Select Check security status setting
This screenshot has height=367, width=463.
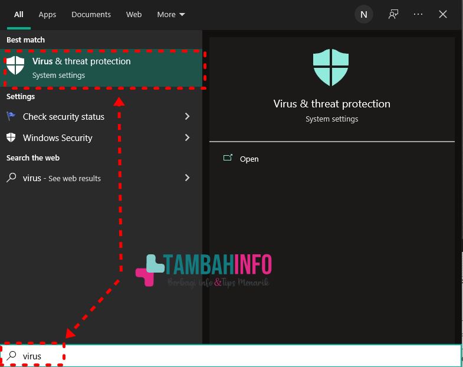point(101,116)
